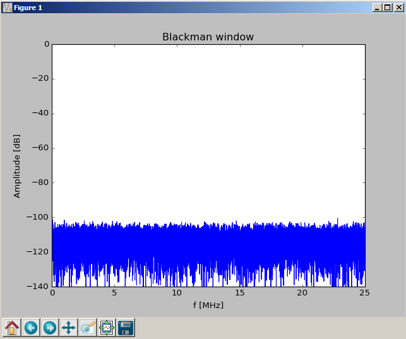This screenshot has width=406, height=339.
Task: Activate the Pan axes tool
Action: point(69,328)
